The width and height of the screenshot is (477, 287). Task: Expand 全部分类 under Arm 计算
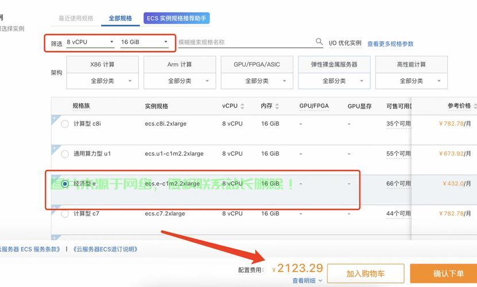click(180, 81)
